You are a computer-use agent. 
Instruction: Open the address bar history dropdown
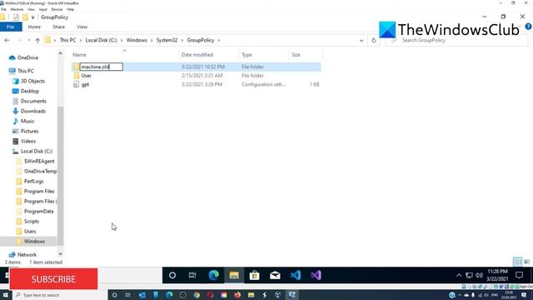click(x=361, y=41)
